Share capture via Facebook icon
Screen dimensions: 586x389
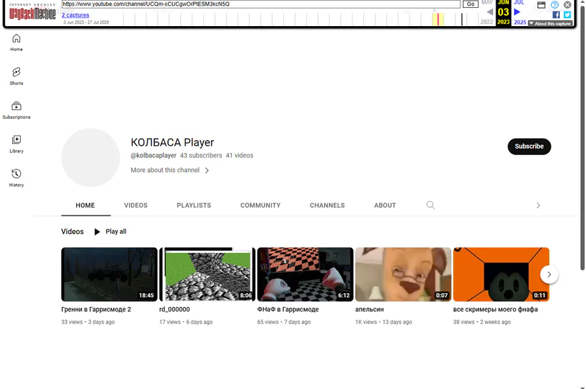pyautogui.click(x=556, y=15)
